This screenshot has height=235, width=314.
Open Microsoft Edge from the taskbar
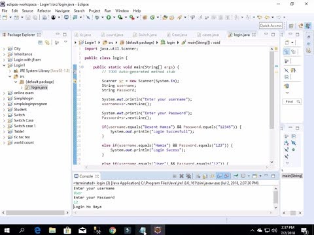click(x=37, y=230)
